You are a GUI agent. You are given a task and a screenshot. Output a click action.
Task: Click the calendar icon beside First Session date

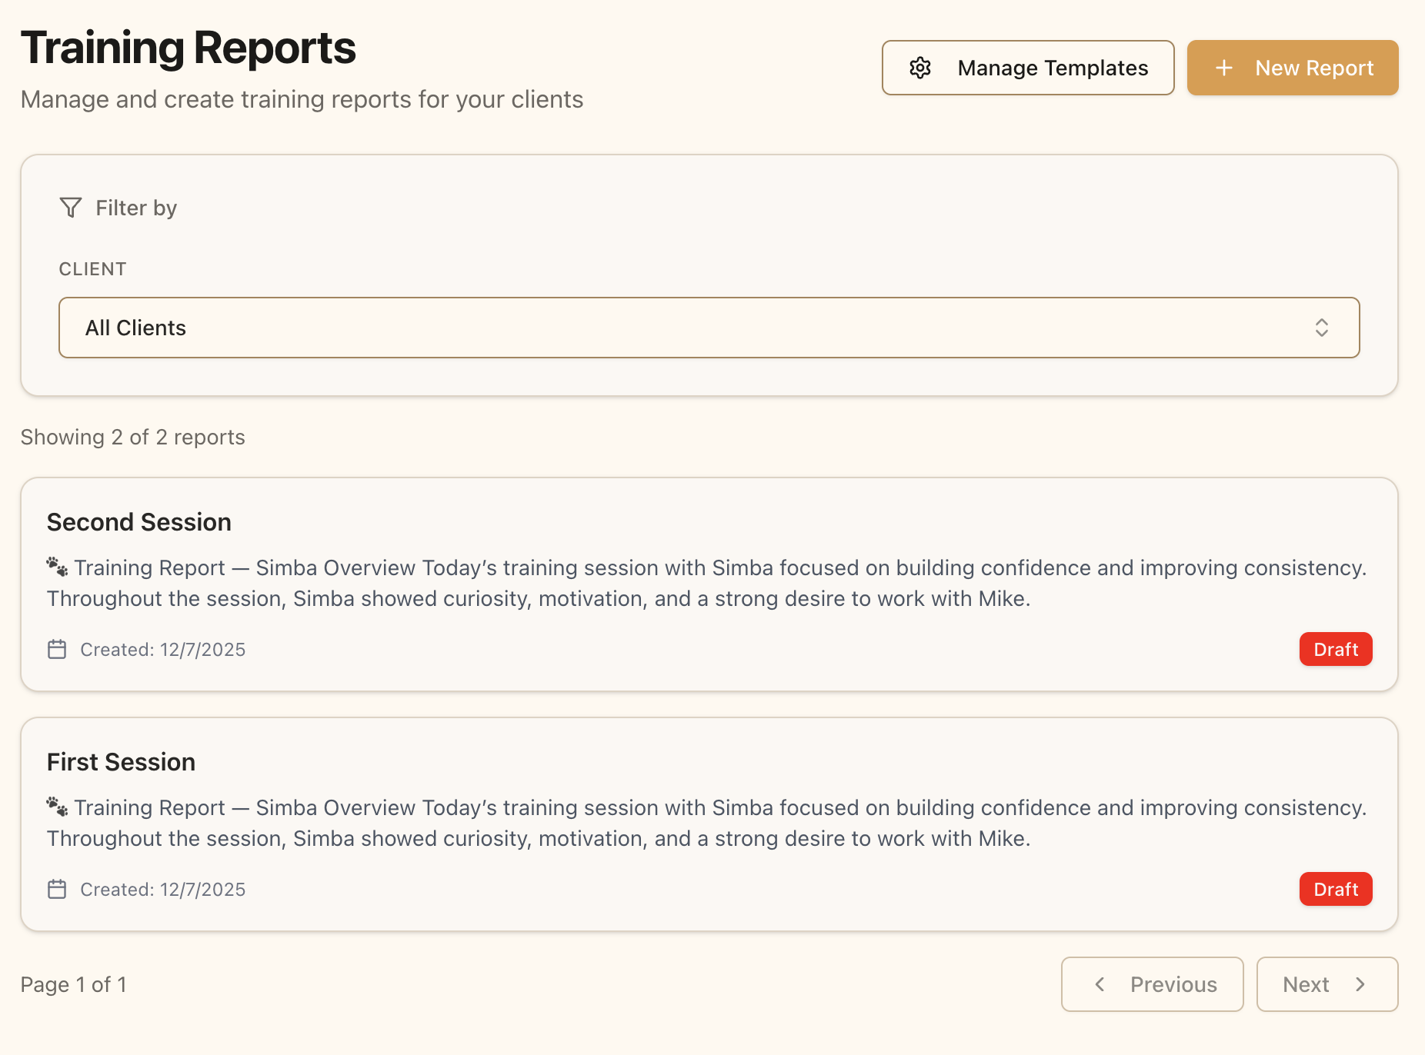click(56, 889)
